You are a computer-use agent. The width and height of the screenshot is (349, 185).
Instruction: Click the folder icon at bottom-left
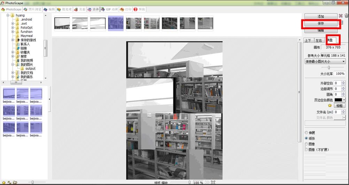tap(15, 183)
